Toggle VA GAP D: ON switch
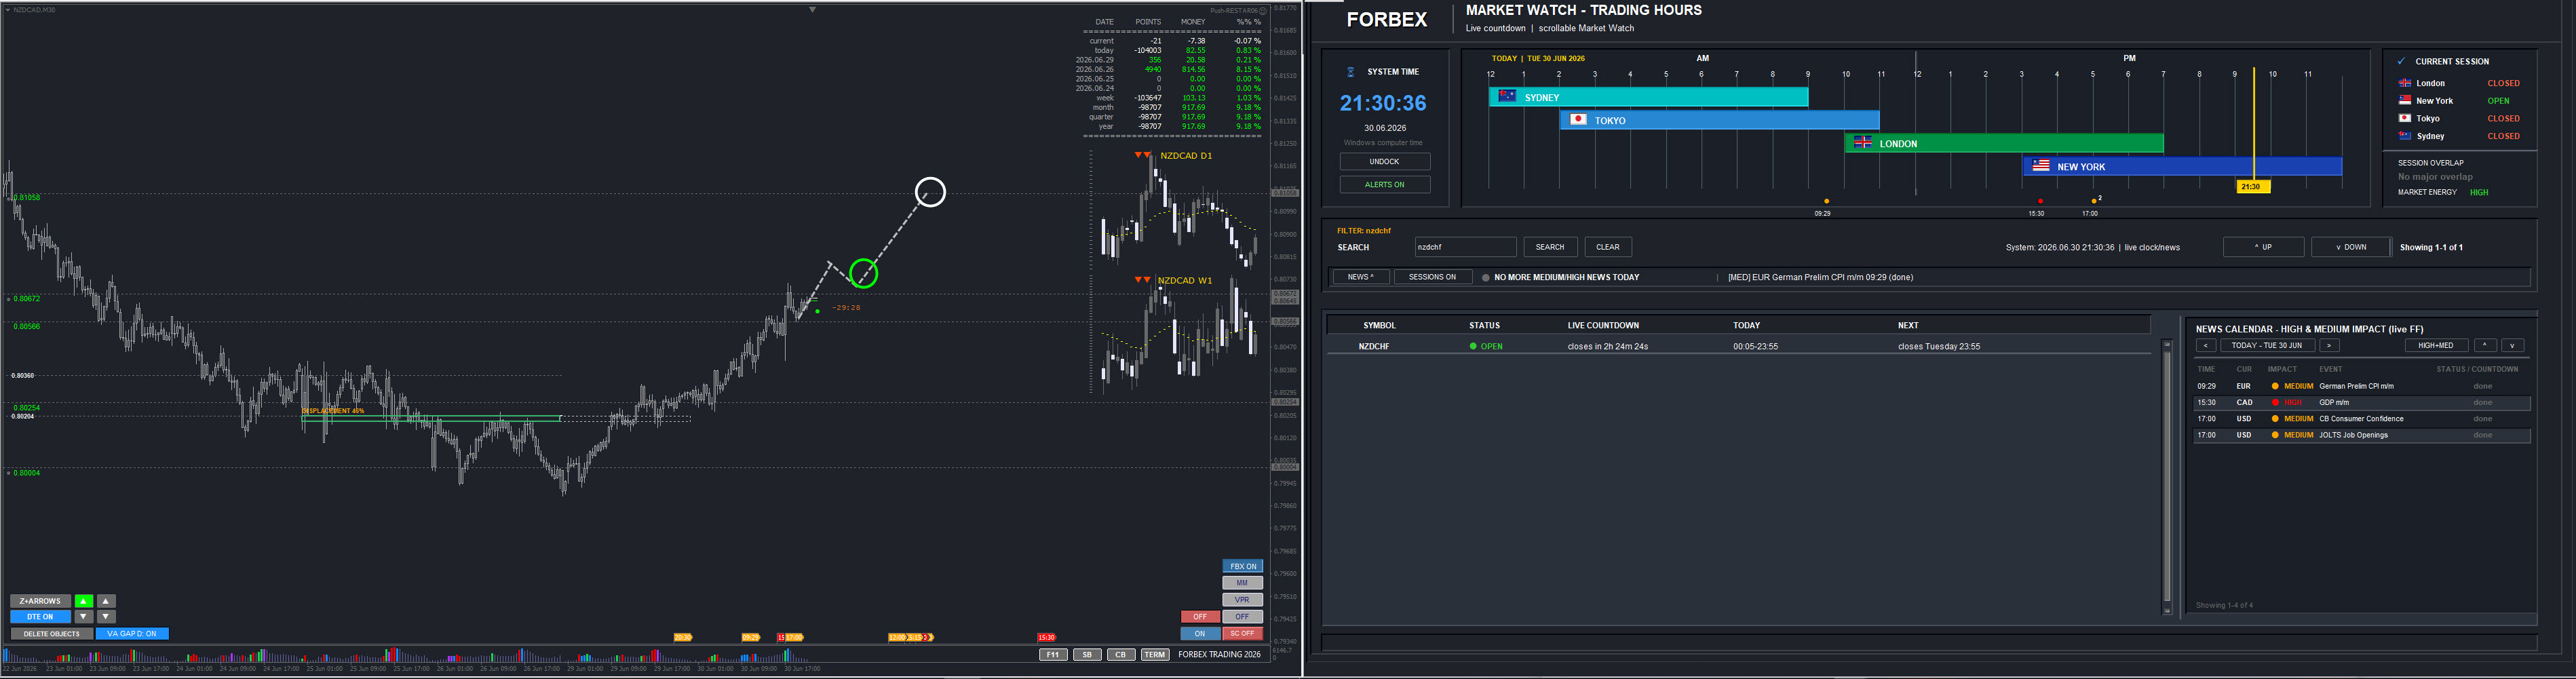This screenshot has height=679, width=2576. click(132, 634)
